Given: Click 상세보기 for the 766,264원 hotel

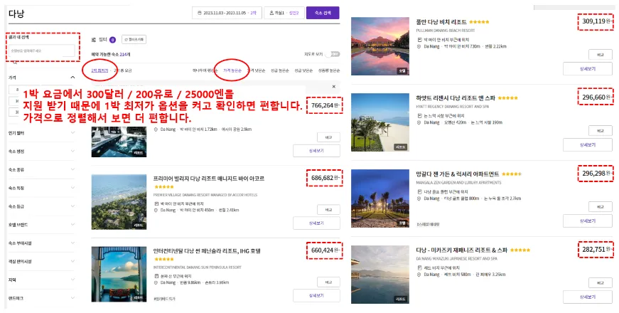Looking at the screenshot, I should point(316,151).
